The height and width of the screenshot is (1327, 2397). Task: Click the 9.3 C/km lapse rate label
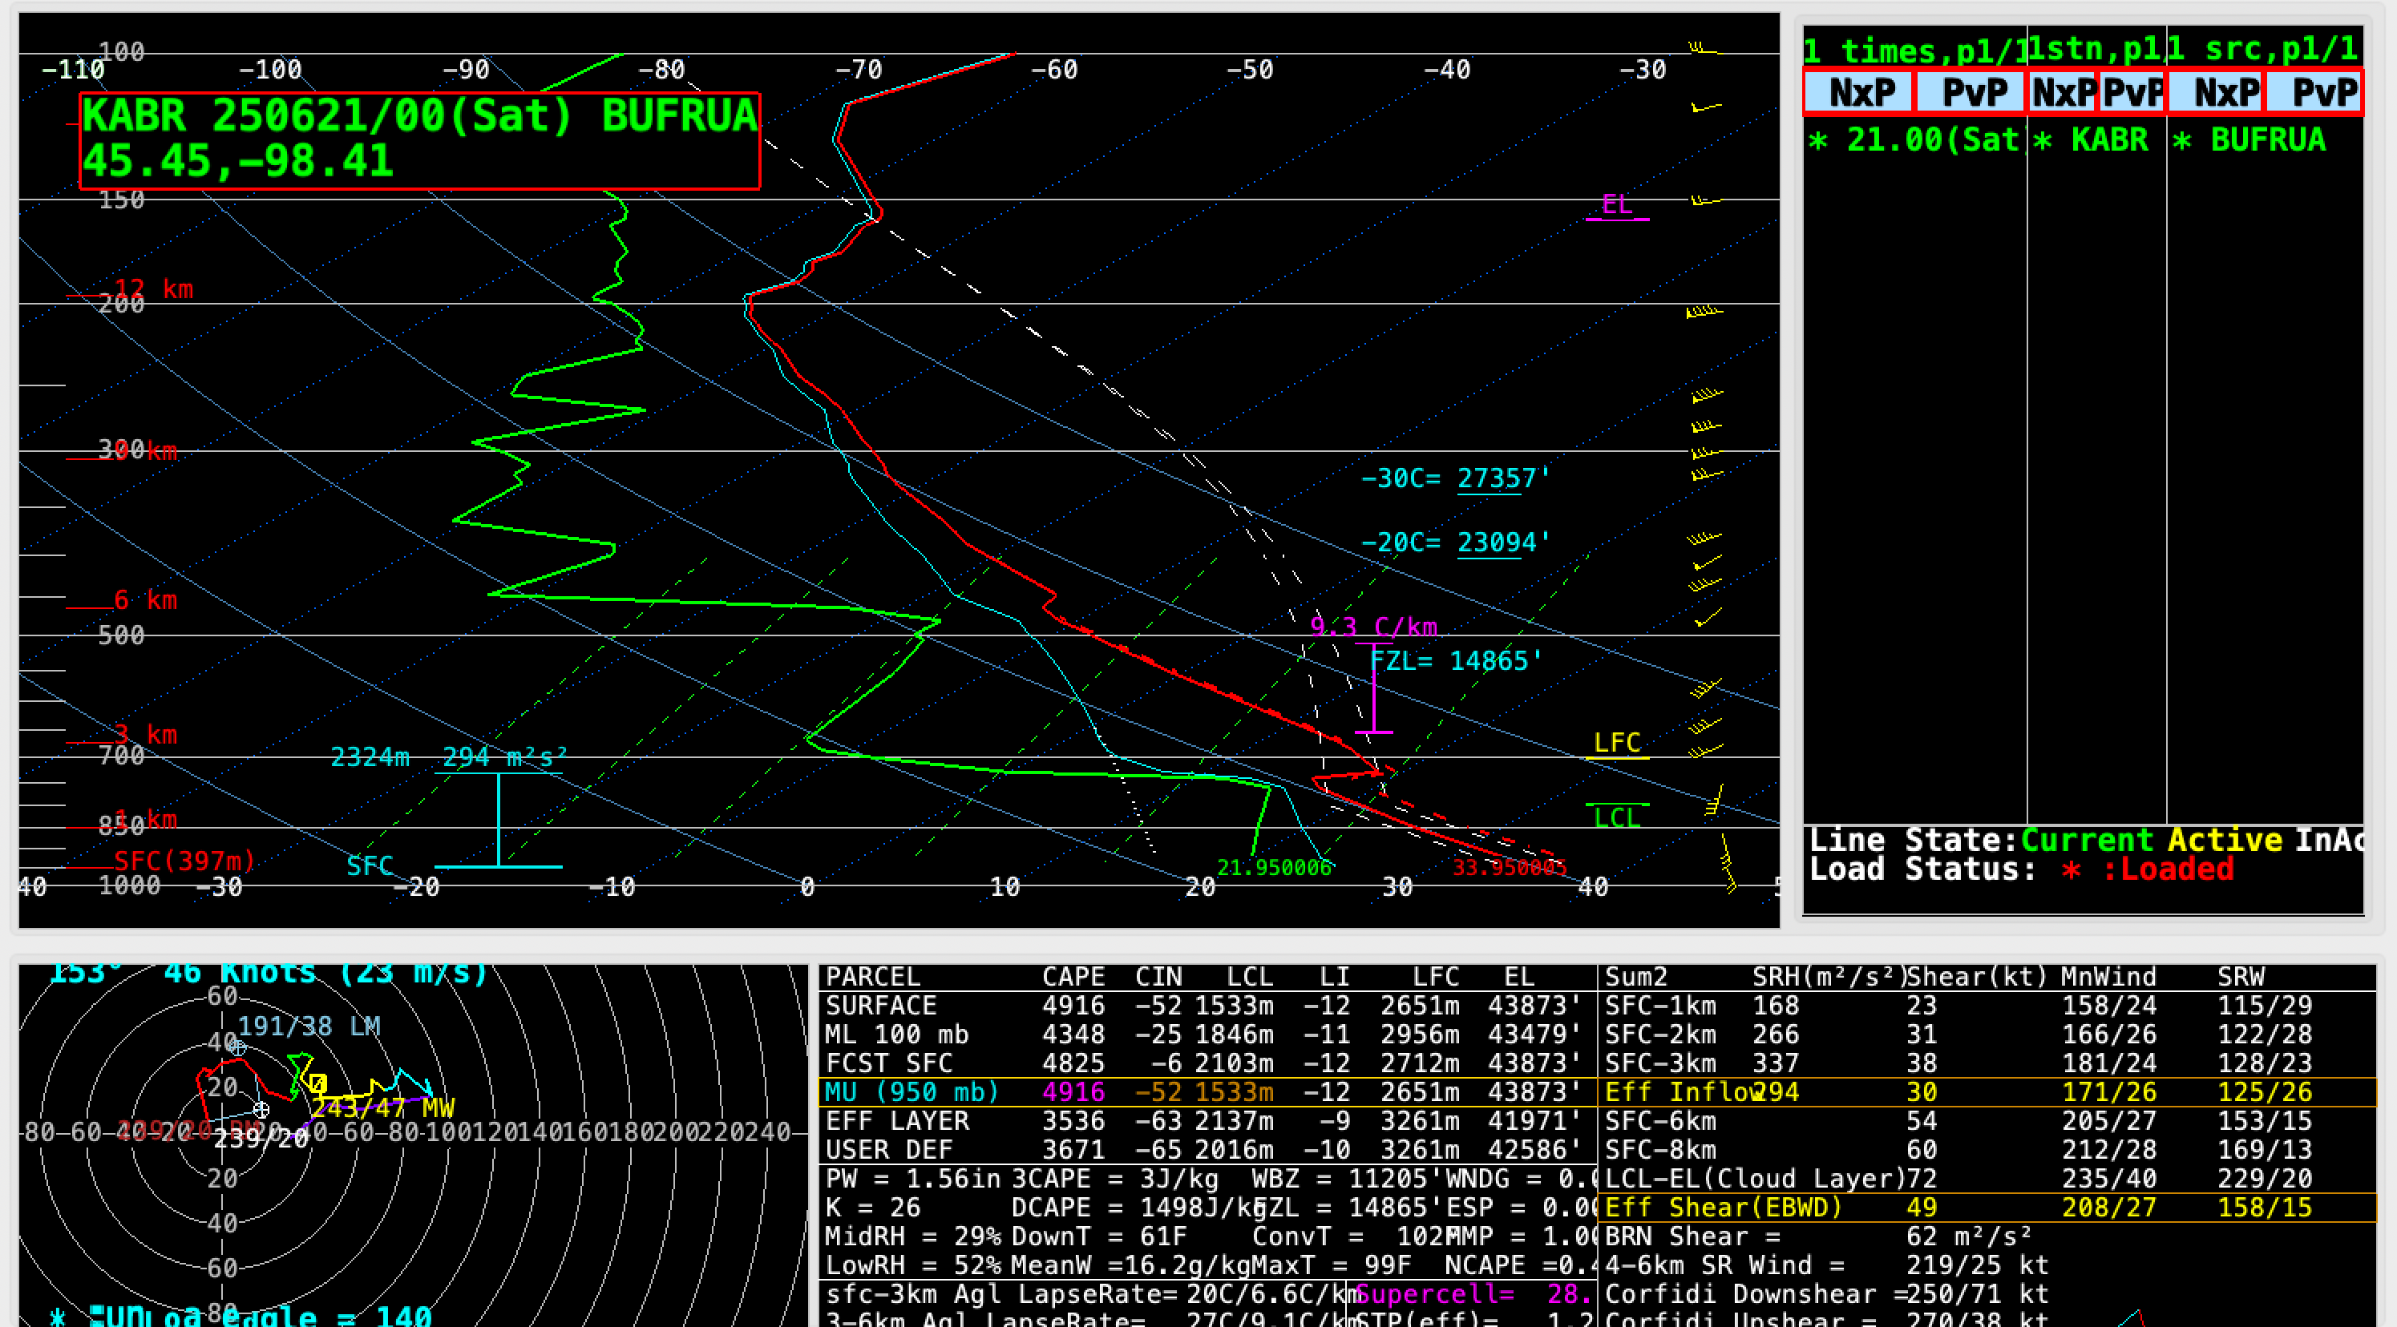tap(1373, 626)
